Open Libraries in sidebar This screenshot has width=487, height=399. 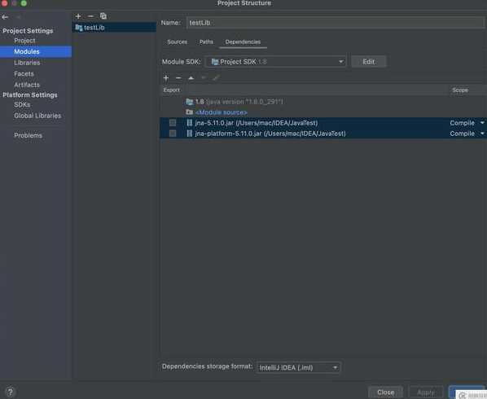27,63
